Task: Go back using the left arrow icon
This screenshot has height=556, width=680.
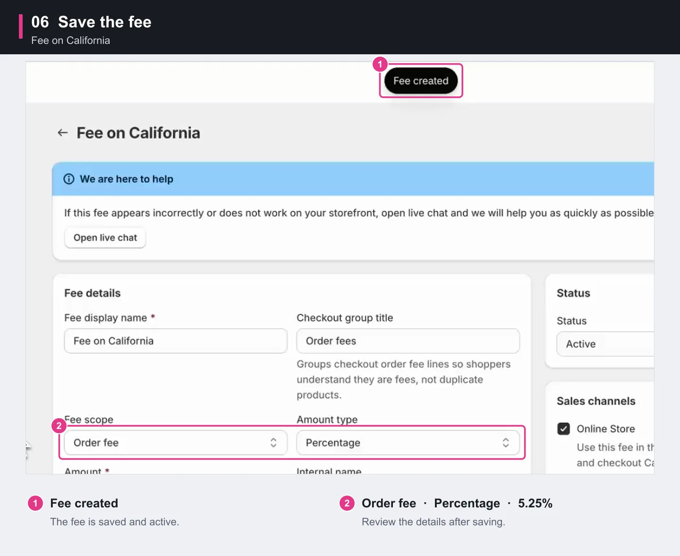Action: (x=63, y=133)
